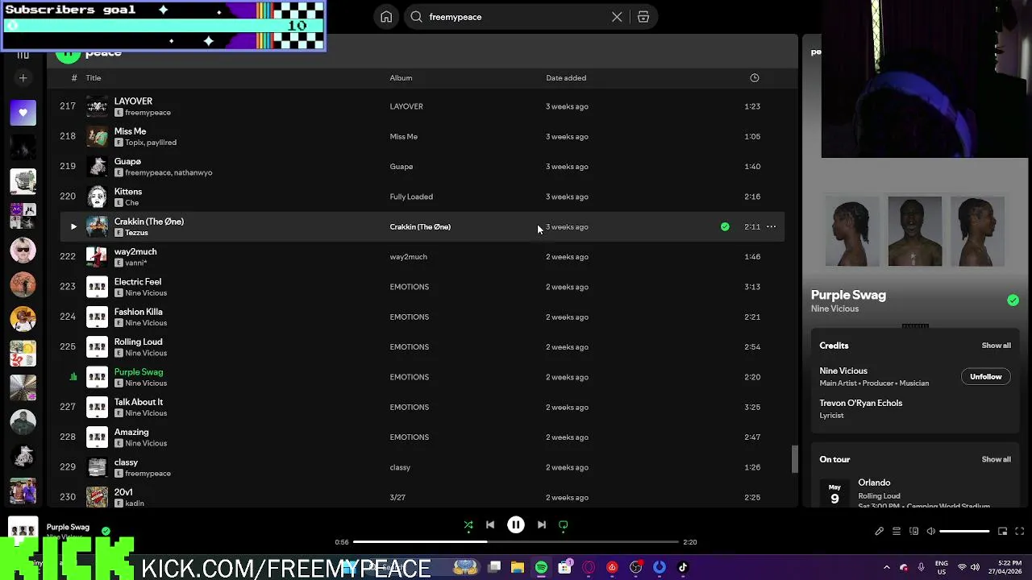Toggle repeat mode
The width and height of the screenshot is (1032, 580).
[564, 525]
